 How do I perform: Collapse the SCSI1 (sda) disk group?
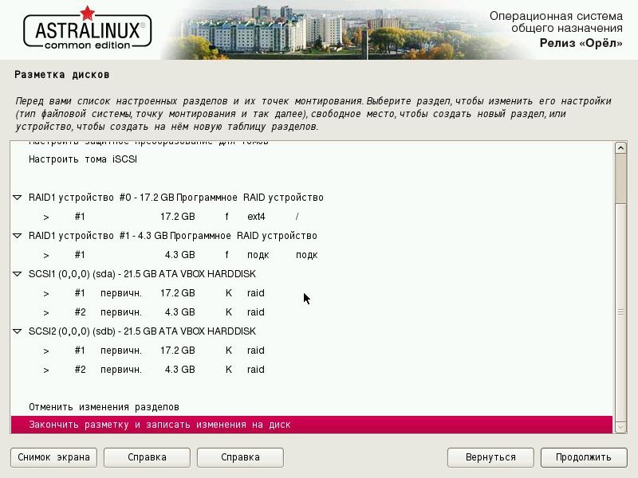[17, 274]
